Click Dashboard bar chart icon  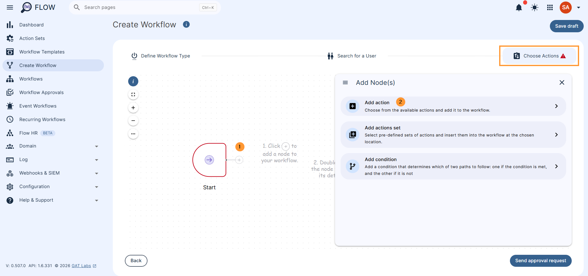click(x=10, y=25)
